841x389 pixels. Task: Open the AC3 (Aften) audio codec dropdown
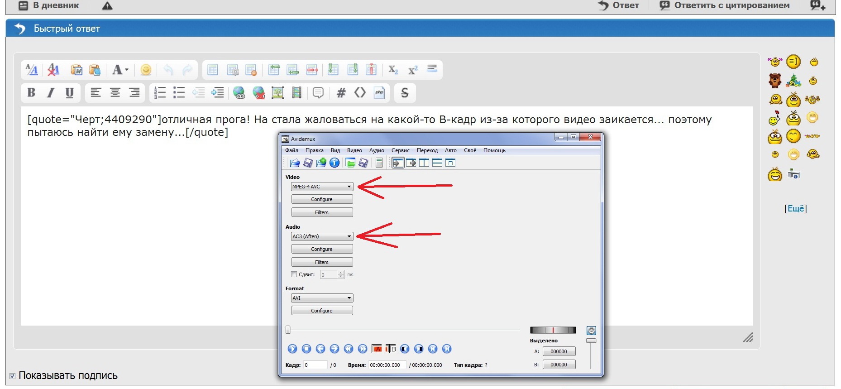click(322, 236)
